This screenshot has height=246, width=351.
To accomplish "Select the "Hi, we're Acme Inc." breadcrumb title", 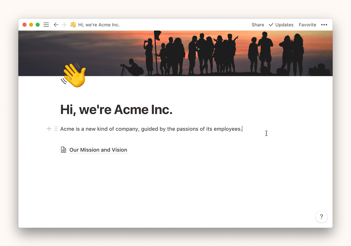I will pos(99,25).
